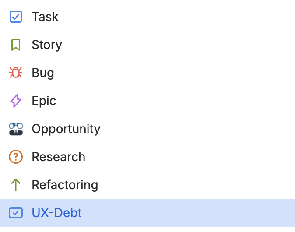Click the green bookmark Story icon
Viewport: 295px width, 232px height.
click(16, 45)
